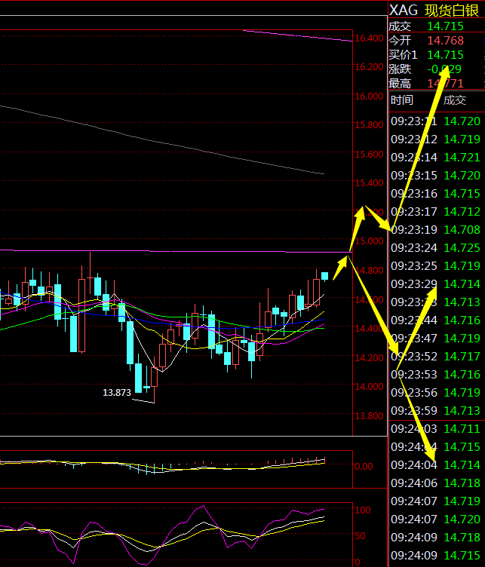Click the 买价1 bid price 14.715

point(445,55)
